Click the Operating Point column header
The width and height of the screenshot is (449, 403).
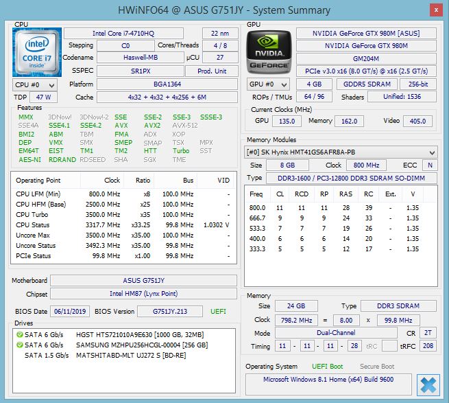(x=46, y=181)
